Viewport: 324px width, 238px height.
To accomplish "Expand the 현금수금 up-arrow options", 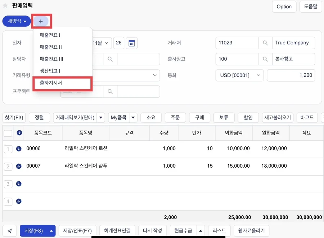I will click(201, 231).
